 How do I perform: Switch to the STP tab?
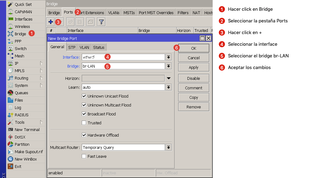[72, 47]
